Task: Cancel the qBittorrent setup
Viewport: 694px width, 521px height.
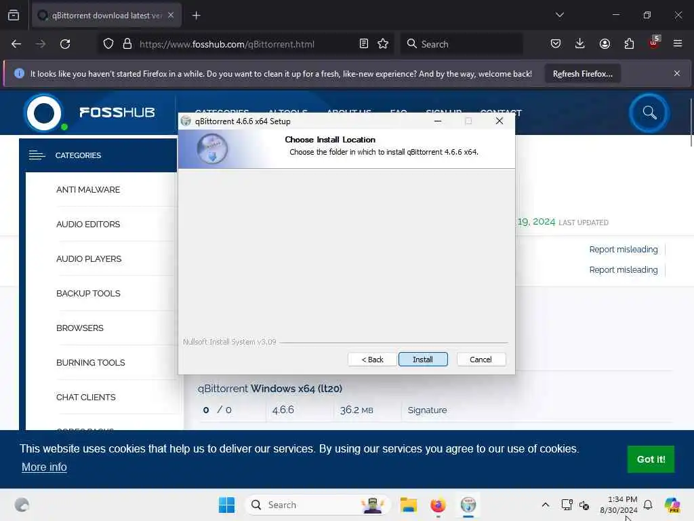Action: tap(481, 360)
